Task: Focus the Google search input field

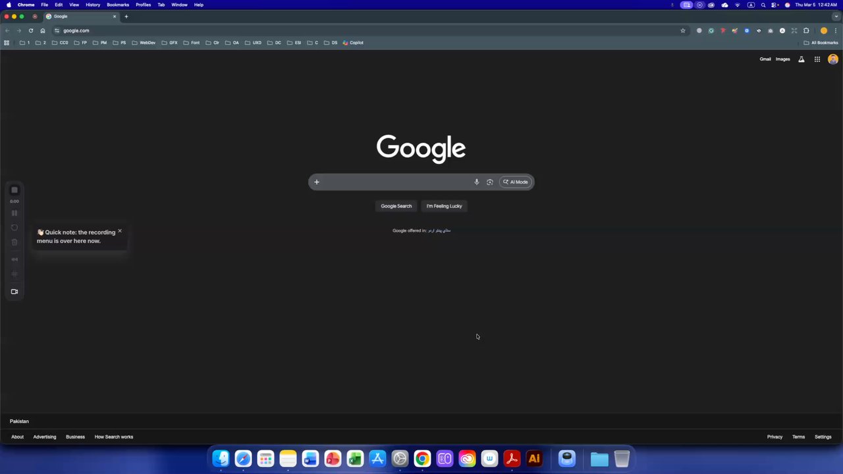Action: pos(396,182)
